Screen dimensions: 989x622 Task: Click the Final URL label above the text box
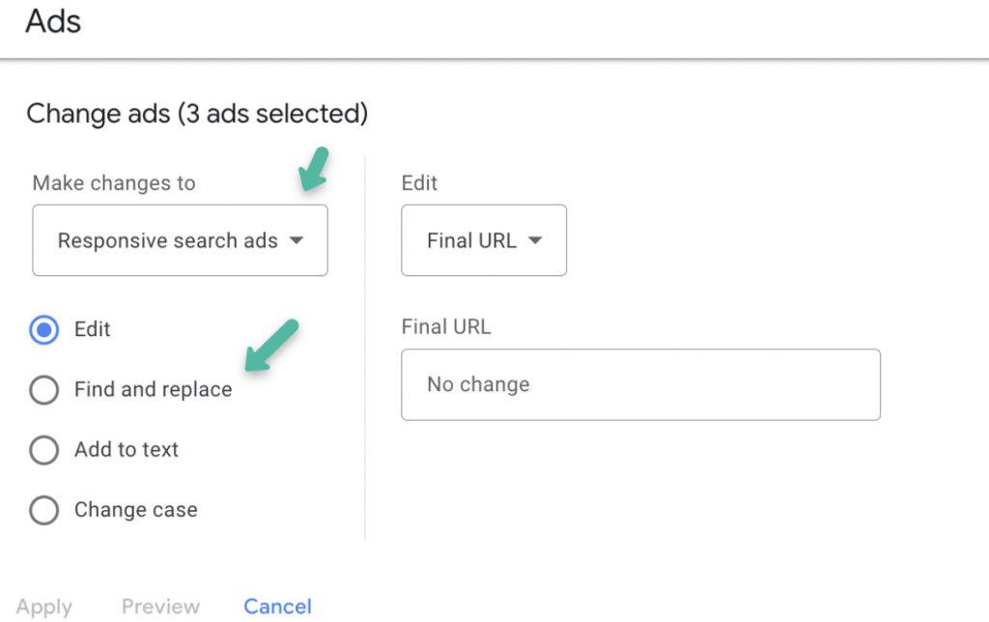click(x=446, y=326)
